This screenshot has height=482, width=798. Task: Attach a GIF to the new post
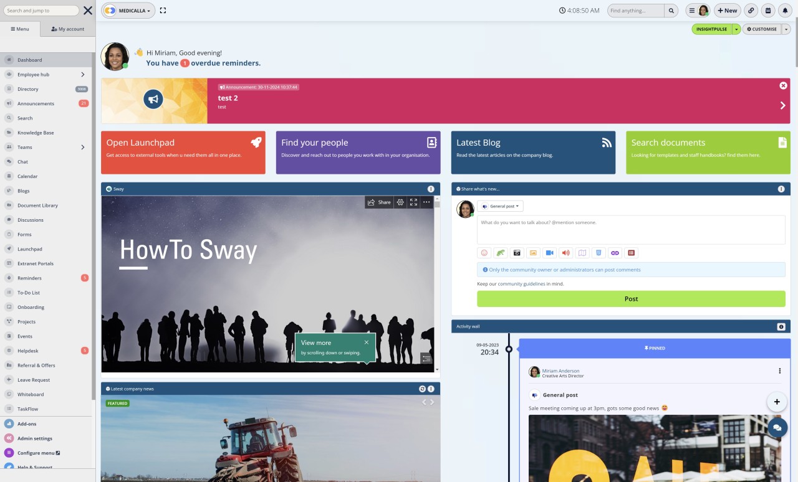click(x=500, y=252)
